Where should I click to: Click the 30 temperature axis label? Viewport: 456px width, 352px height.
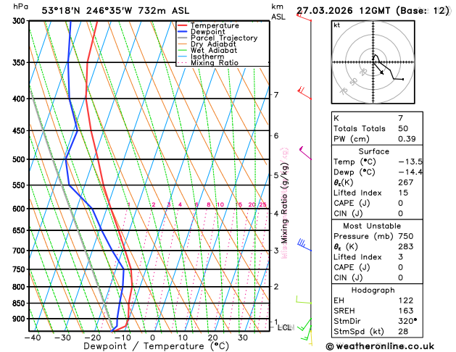(243, 338)
